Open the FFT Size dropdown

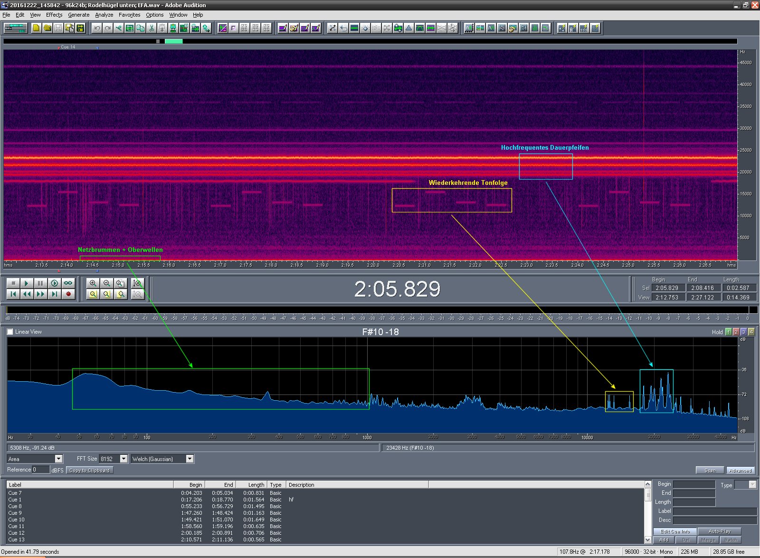coord(123,459)
